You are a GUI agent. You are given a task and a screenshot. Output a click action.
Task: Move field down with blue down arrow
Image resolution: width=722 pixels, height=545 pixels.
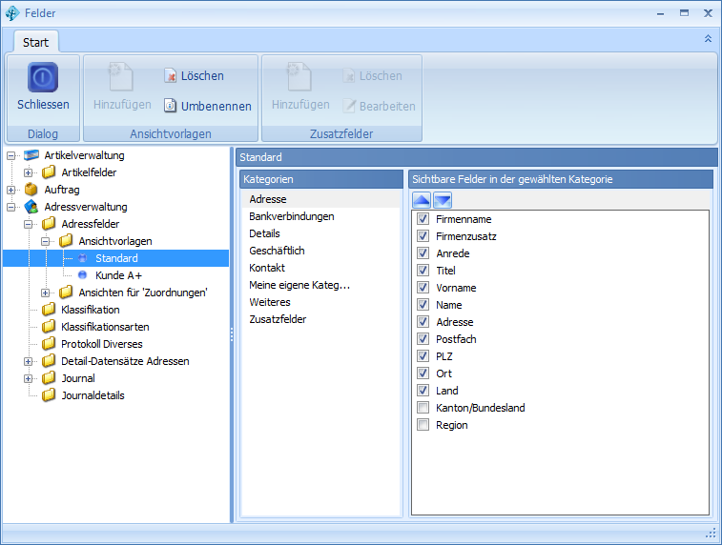point(443,200)
